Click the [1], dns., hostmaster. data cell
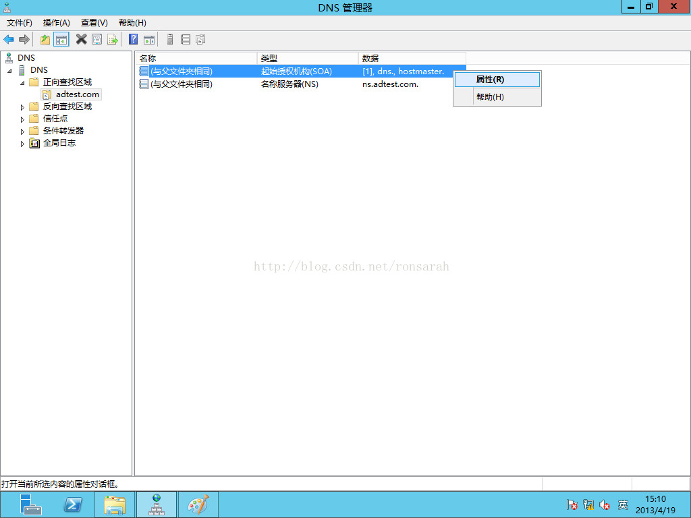 tap(404, 71)
